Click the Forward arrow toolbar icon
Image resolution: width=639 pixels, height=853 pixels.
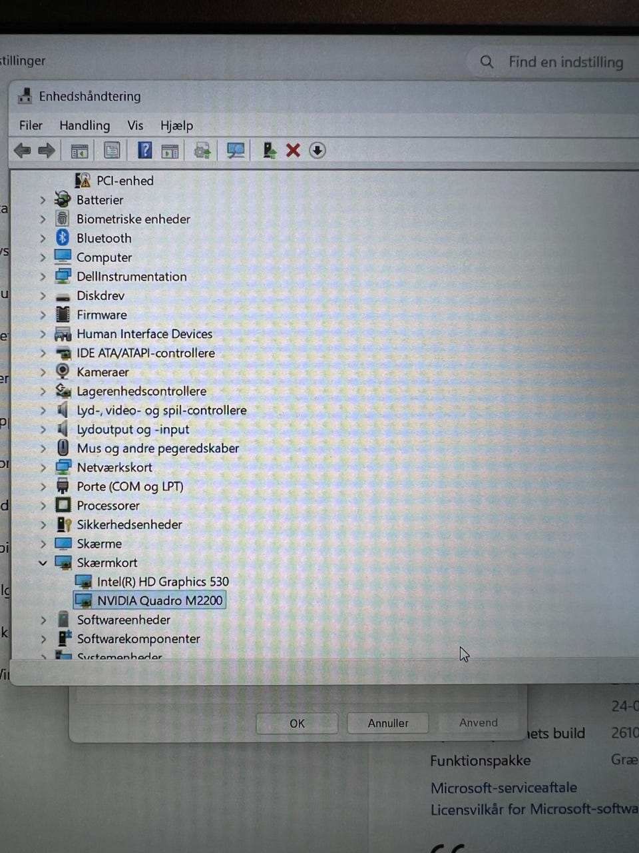[x=47, y=151]
